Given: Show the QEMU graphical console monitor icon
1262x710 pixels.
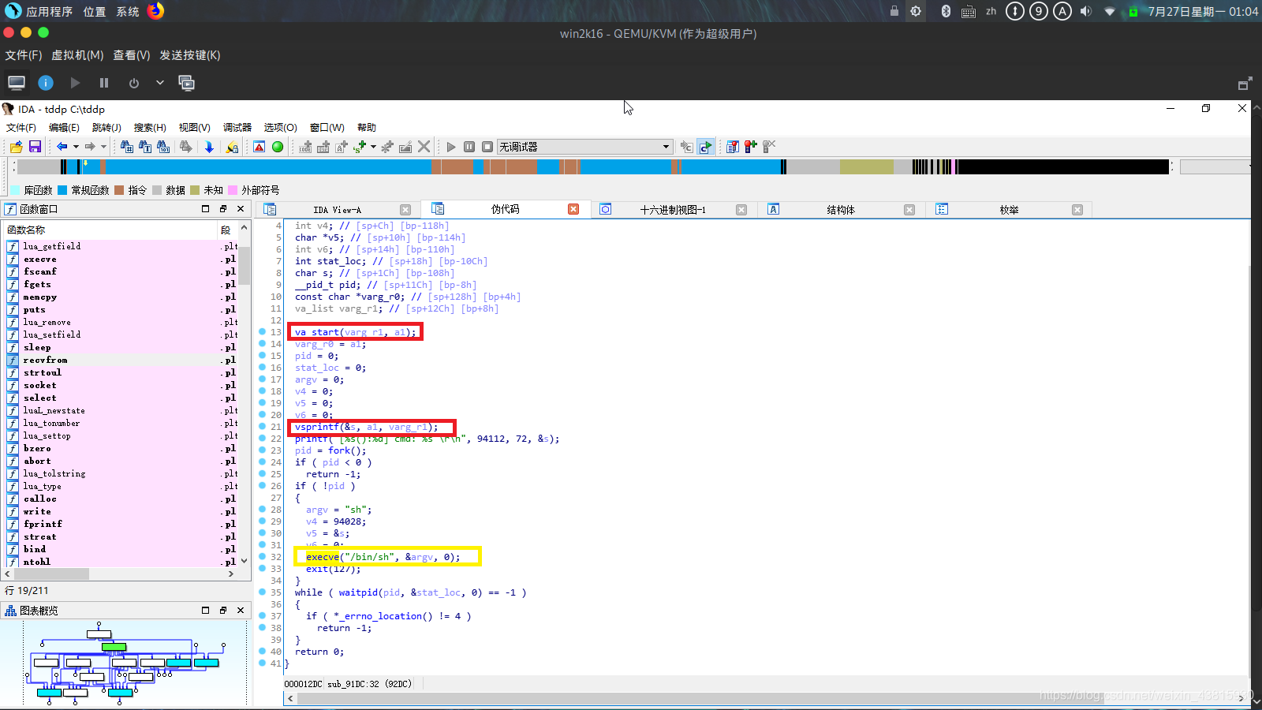Looking at the screenshot, I should pyautogui.click(x=17, y=83).
